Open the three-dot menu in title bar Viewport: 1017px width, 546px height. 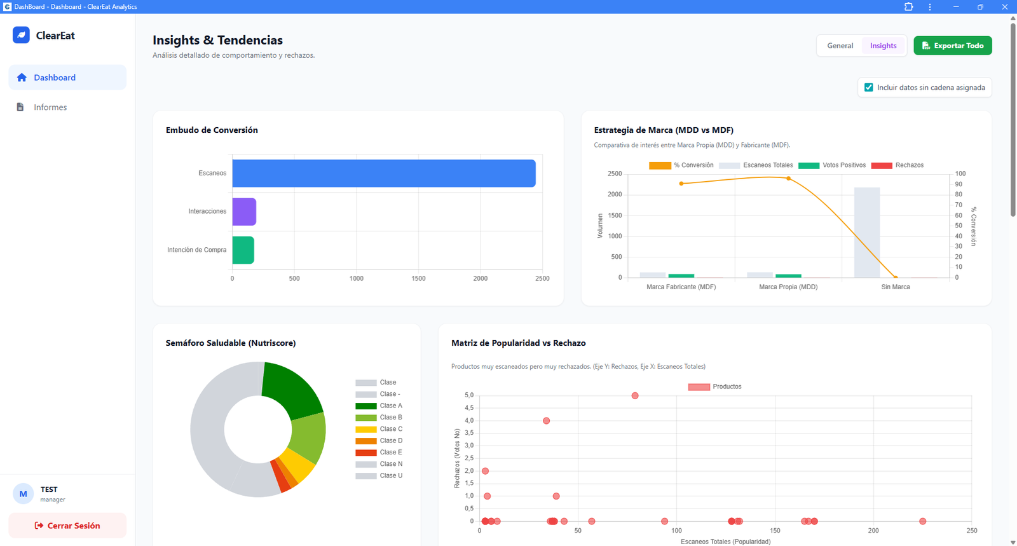pyautogui.click(x=930, y=7)
